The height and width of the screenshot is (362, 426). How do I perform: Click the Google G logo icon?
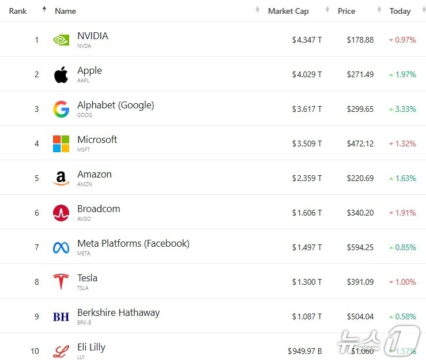(x=61, y=109)
